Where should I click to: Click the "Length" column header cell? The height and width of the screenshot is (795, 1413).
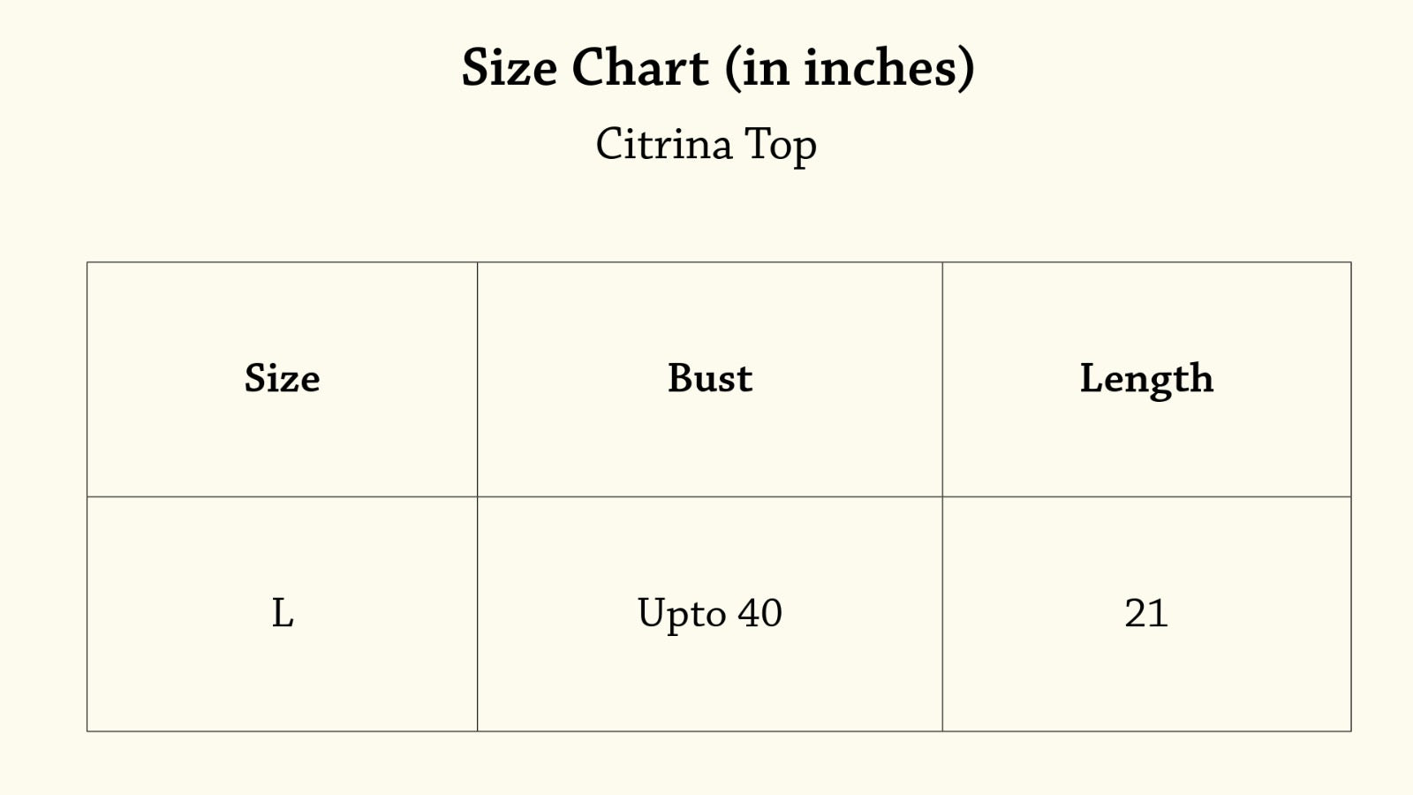click(1146, 379)
